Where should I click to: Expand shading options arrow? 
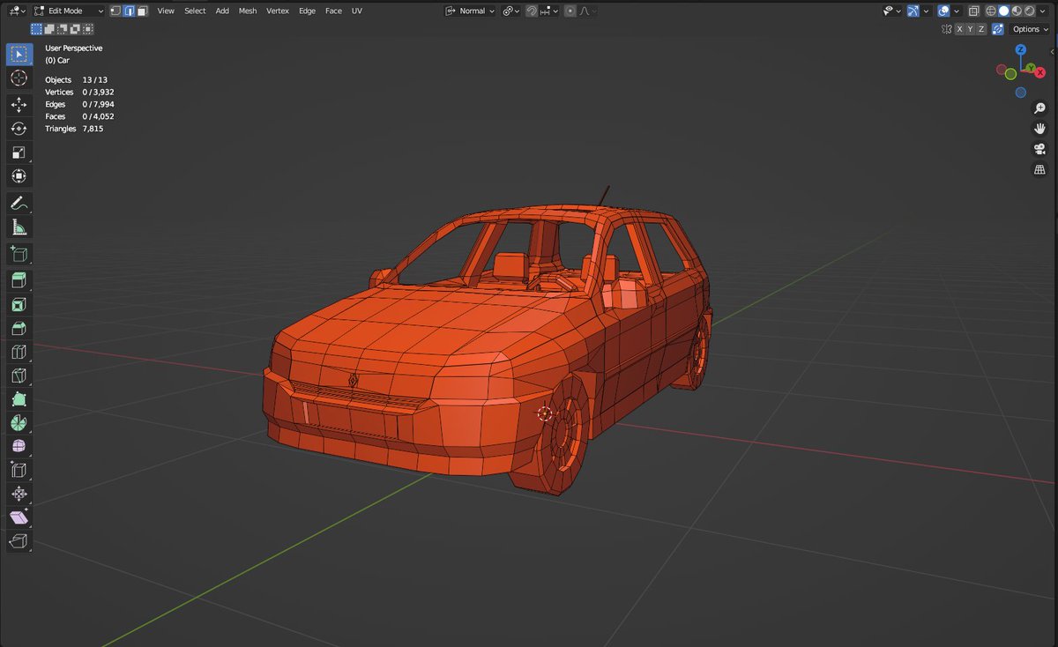point(1043,11)
